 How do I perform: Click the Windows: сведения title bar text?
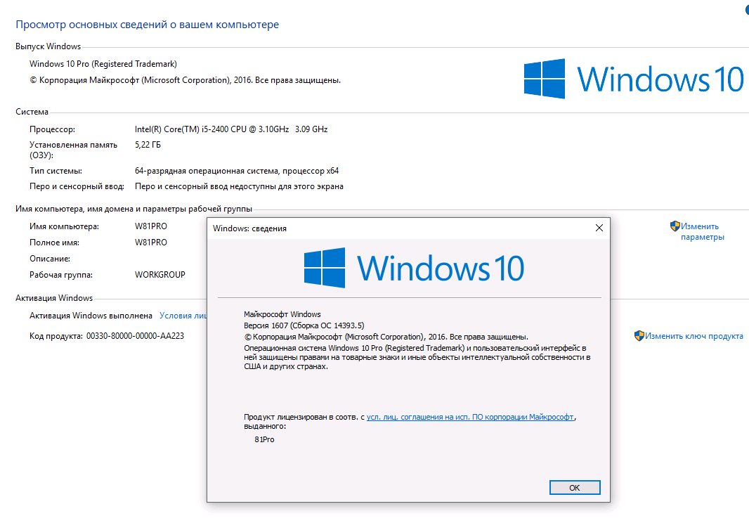coord(250,228)
